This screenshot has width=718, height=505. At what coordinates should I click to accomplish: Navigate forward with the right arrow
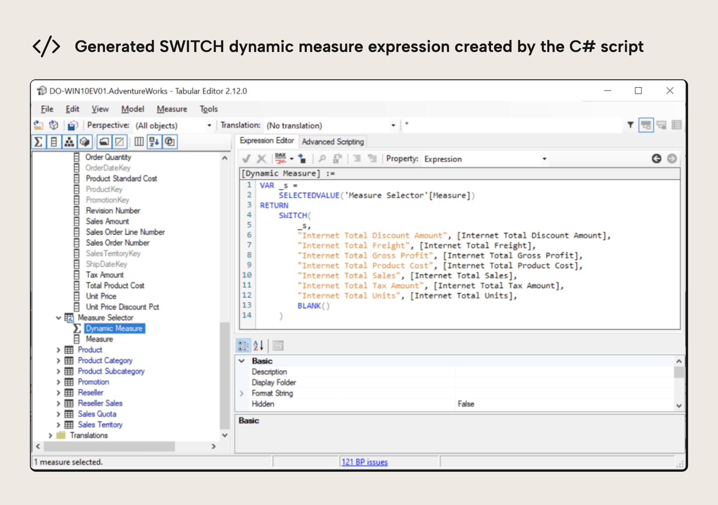coord(672,159)
